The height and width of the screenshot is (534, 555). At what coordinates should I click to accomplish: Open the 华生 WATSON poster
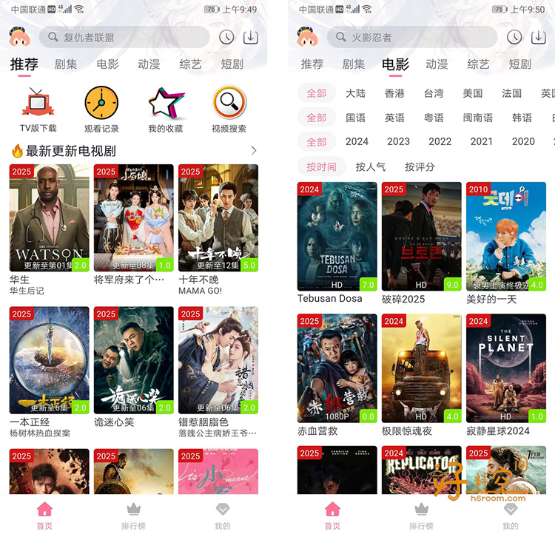[49, 218]
